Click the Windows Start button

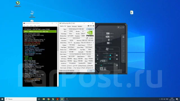coord(2,99)
